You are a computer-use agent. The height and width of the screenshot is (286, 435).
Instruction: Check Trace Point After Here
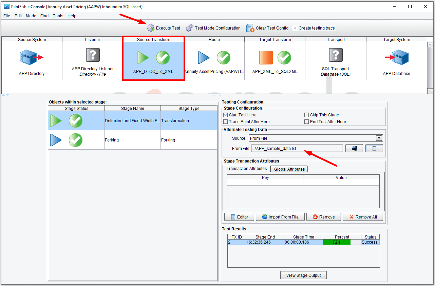(x=226, y=122)
